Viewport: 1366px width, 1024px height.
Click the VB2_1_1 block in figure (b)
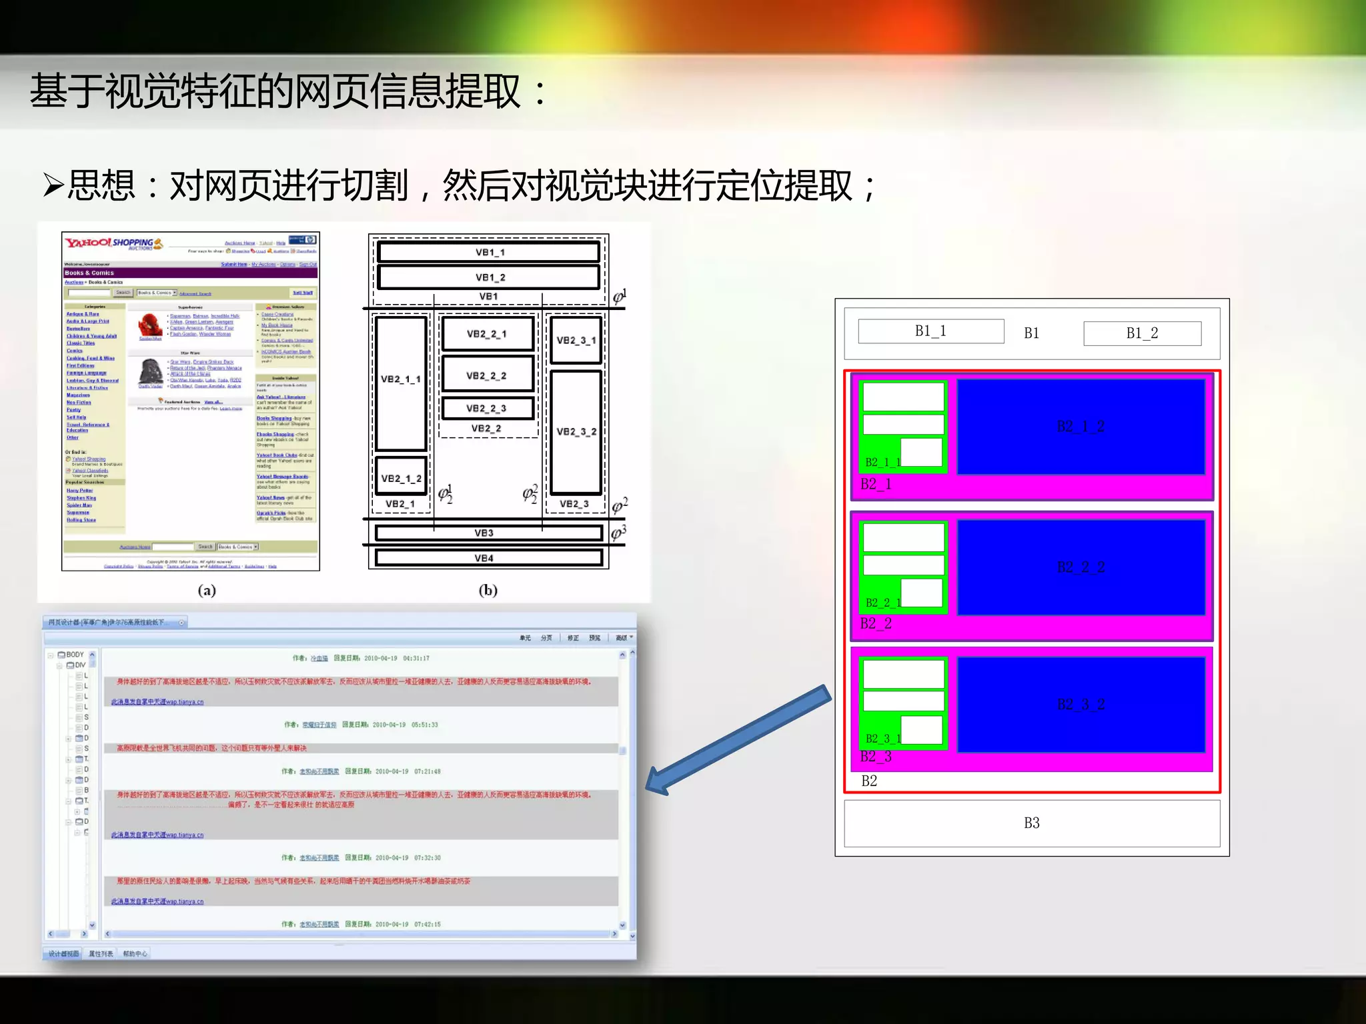point(401,383)
